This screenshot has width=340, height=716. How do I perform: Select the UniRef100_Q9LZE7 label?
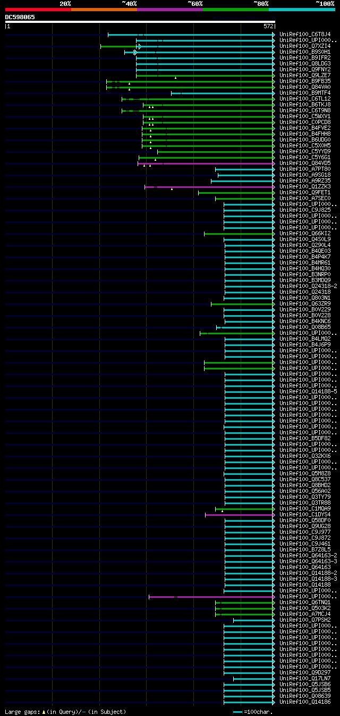click(x=305, y=75)
